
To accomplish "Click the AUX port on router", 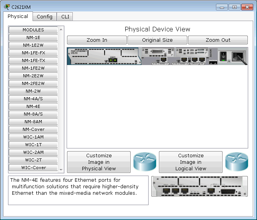I will coord(202,60).
